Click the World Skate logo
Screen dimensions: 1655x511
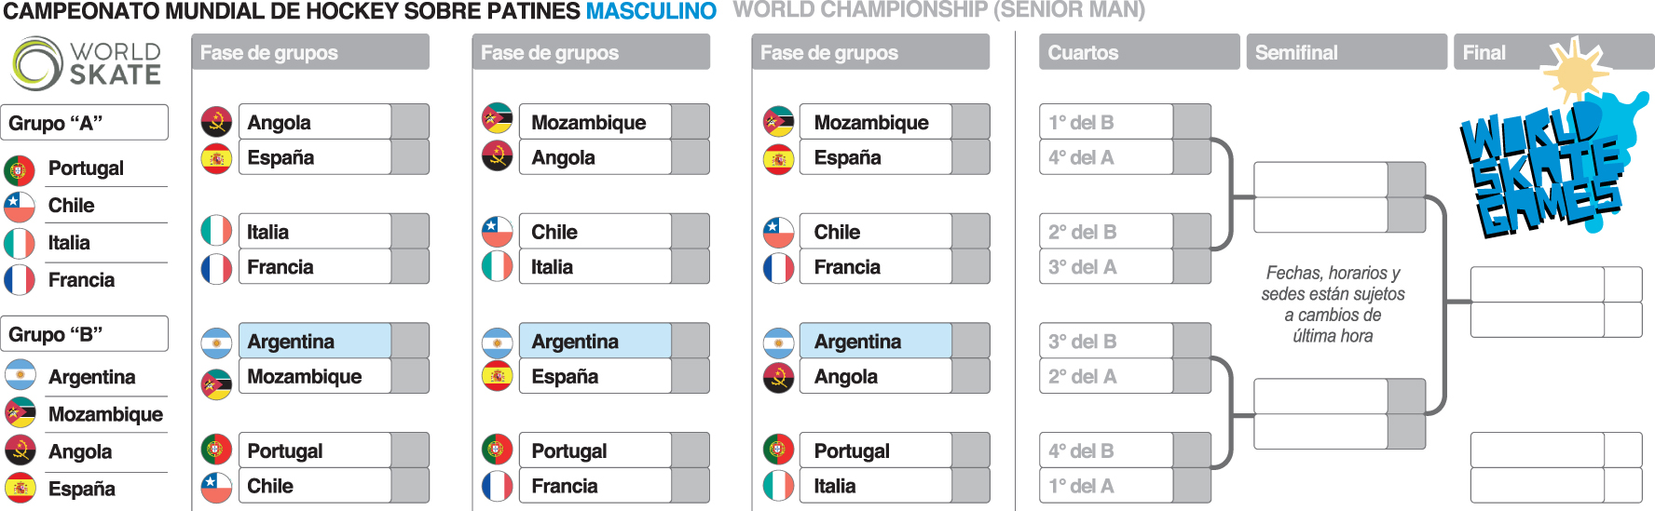click(x=86, y=63)
